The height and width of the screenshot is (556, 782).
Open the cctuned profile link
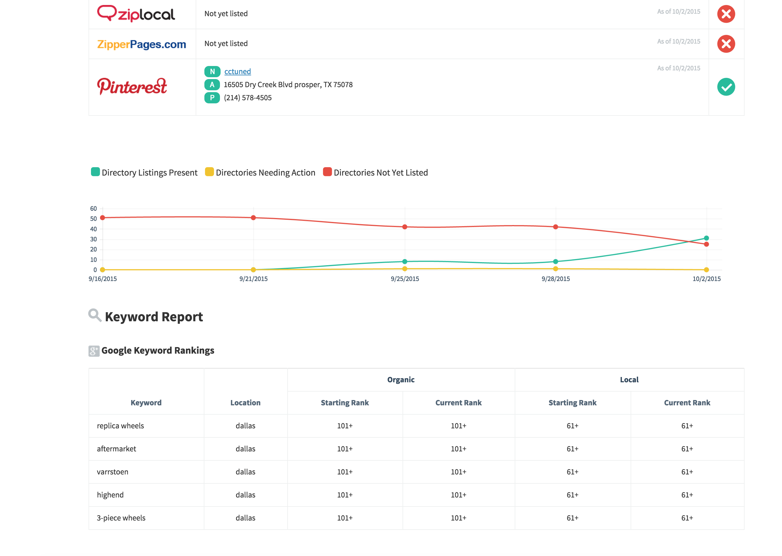pyautogui.click(x=237, y=71)
